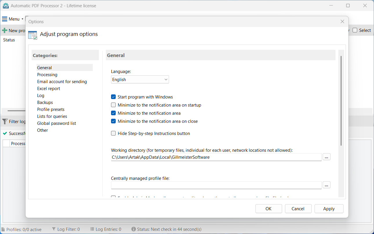Select the Global password list category
Image resolution: width=374 pixels, height=234 pixels.
click(x=57, y=123)
